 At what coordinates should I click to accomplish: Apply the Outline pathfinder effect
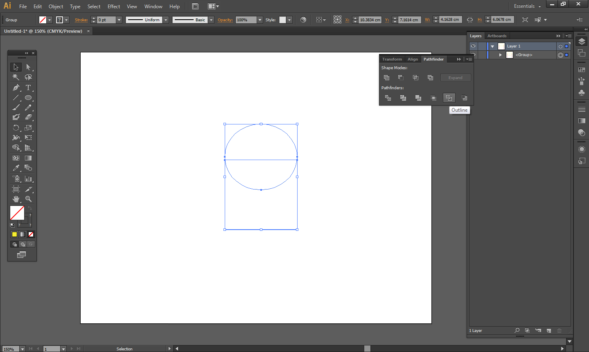[449, 98]
